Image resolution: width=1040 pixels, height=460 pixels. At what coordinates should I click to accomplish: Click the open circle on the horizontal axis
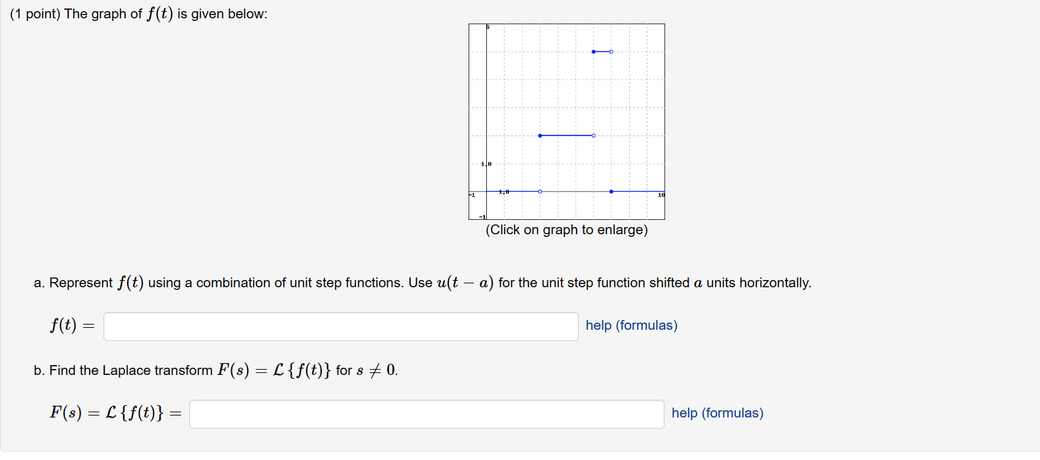[540, 191]
